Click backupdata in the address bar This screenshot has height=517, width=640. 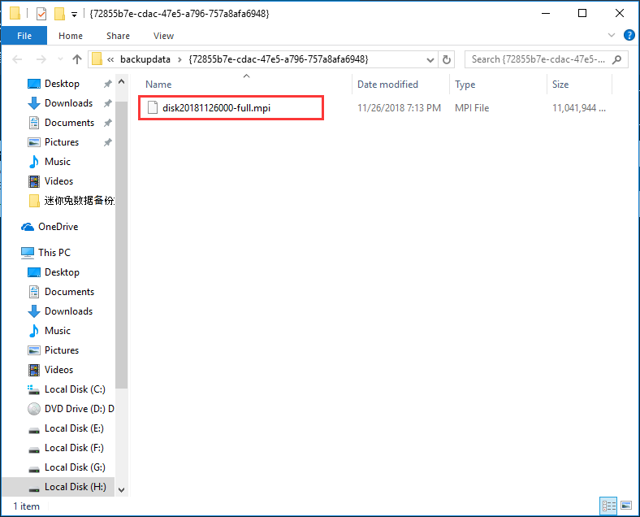(145, 59)
